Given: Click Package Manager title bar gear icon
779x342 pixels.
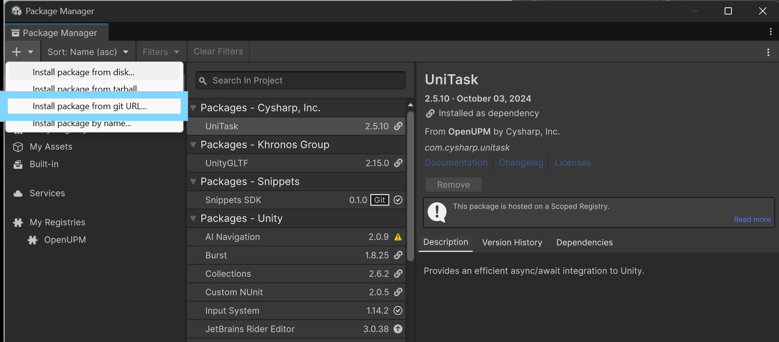Looking at the screenshot, I should (17, 11).
